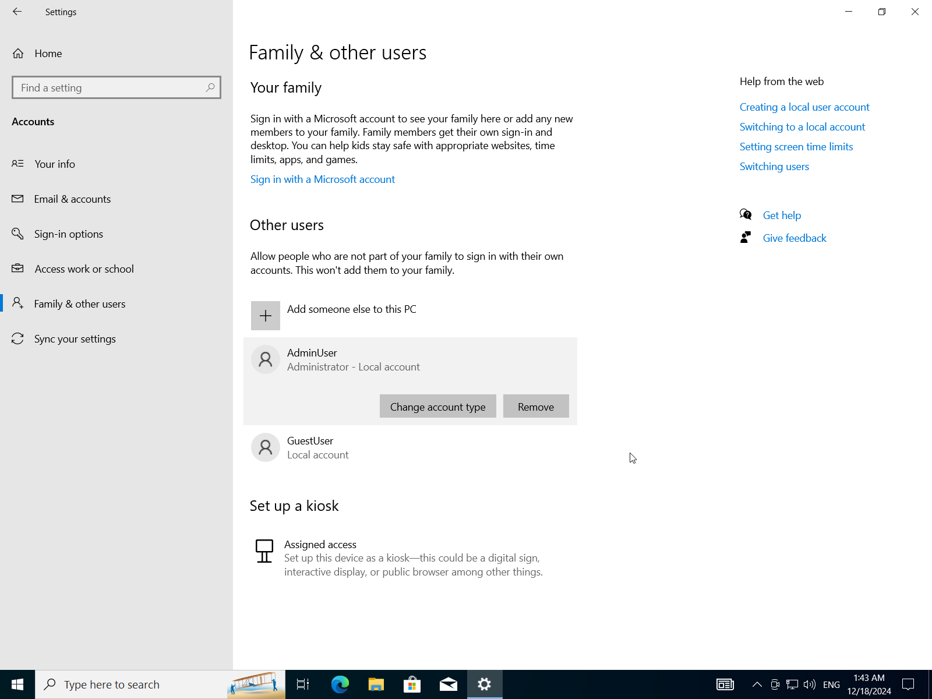Open Microsoft Store from the taskbar
Image resolution: width=932 pixels, height=699 pixels.
click(x=412, y=684)
